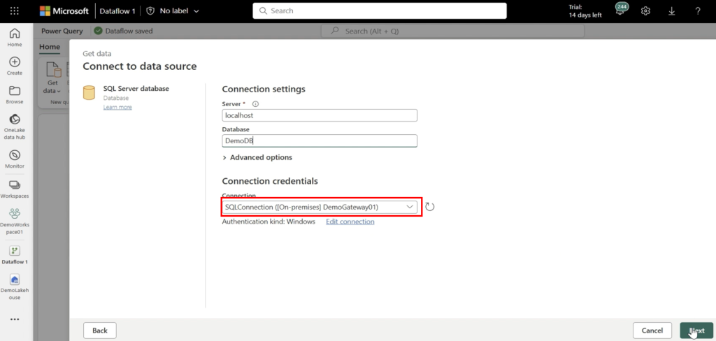Click the Database input field

point(320,141)
